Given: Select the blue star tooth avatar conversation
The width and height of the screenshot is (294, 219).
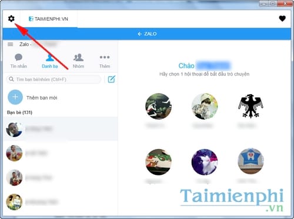Looking at the screenshot, I should 250,161.
